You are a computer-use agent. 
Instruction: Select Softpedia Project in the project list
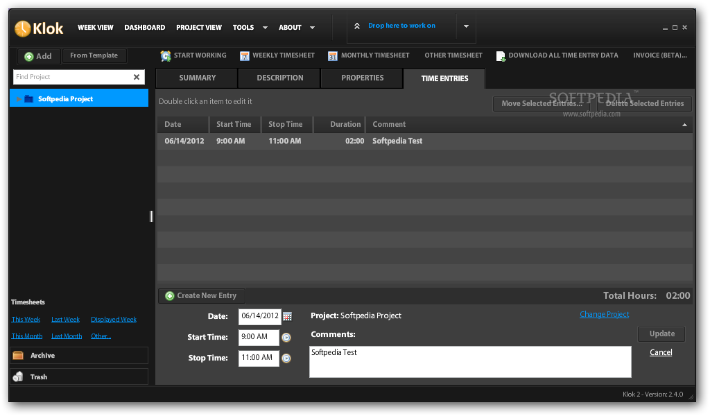pos(79,98)
